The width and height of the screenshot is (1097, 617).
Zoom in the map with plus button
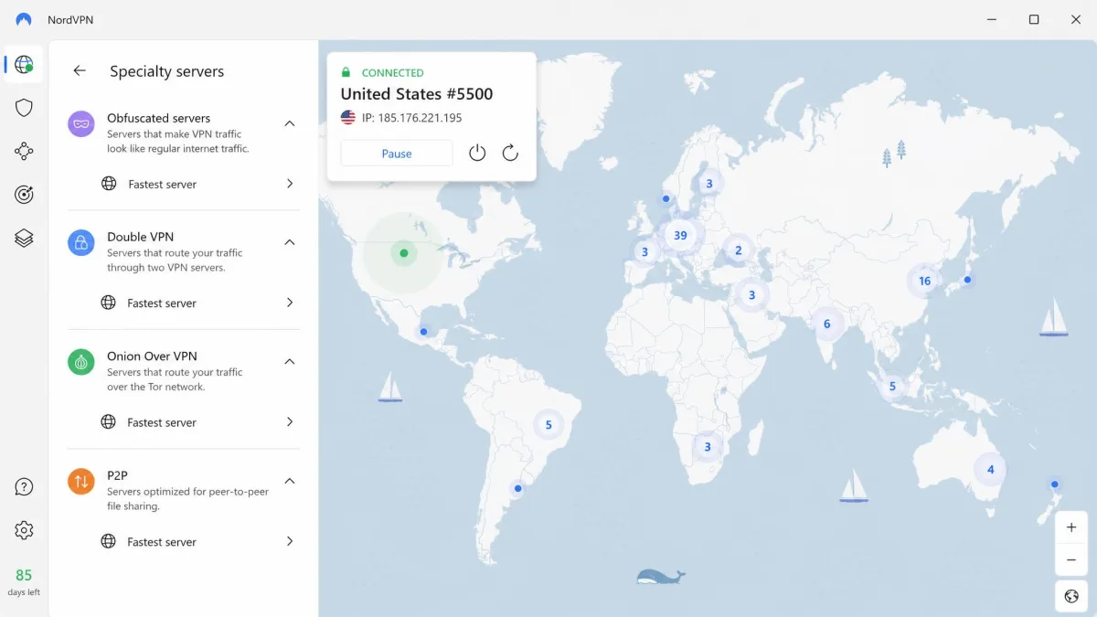pos(1071,527)
